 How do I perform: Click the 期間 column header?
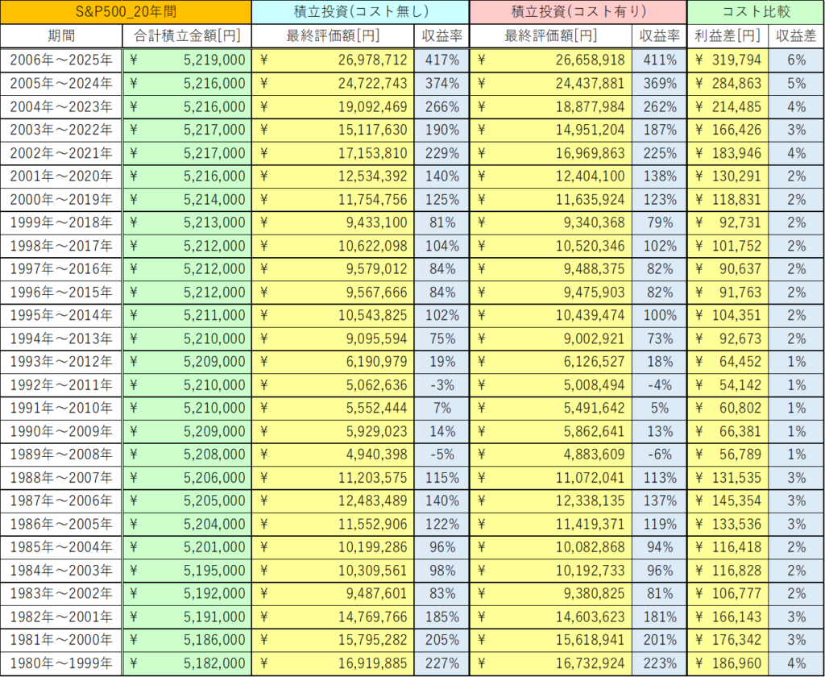pos(61,36)
